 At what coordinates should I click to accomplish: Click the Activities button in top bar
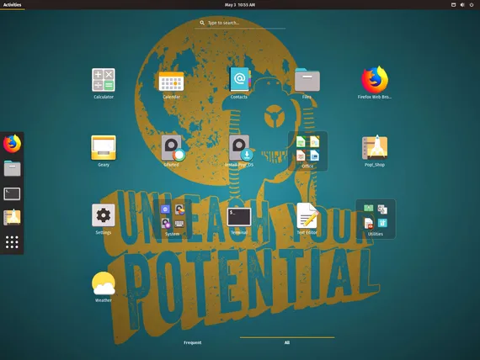point(13,4)
